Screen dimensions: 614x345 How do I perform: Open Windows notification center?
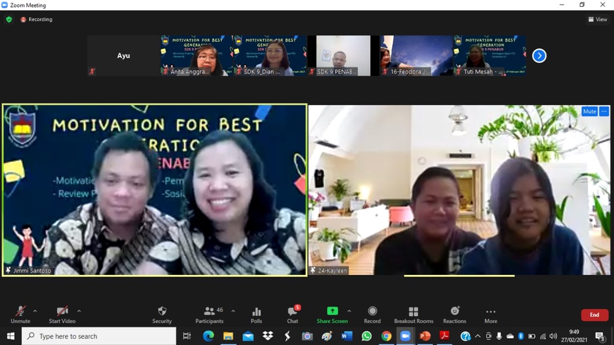[600, 337]
